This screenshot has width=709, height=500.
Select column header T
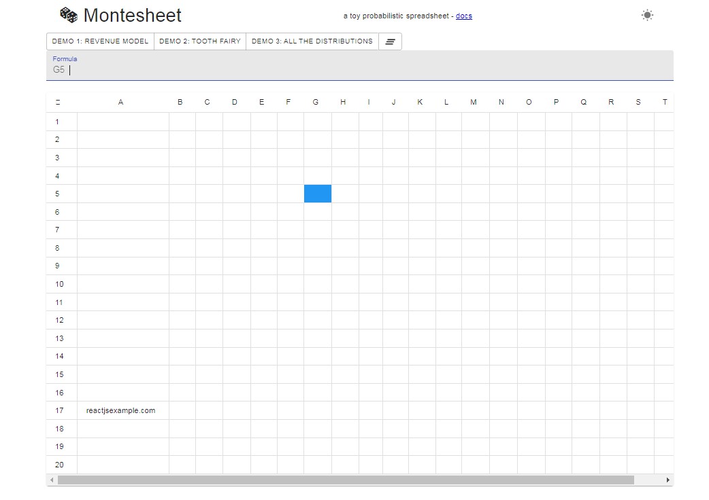point(665,102)
